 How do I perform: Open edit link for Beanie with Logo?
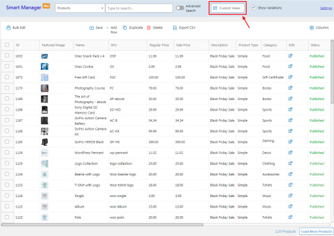point(290,174)
